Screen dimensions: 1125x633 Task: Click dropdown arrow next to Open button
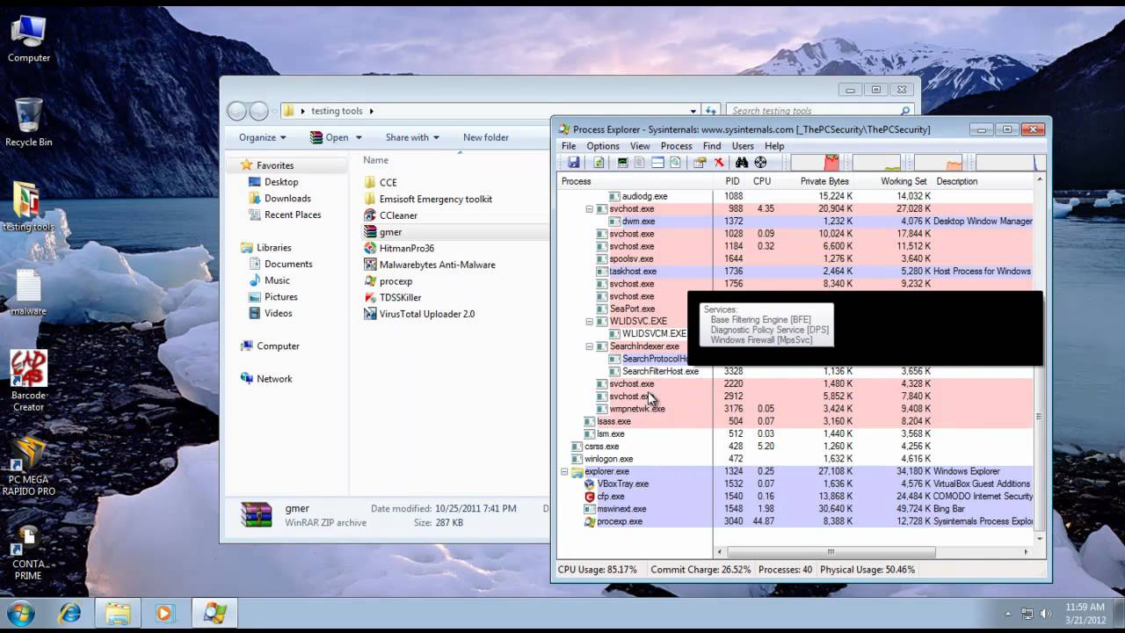tap(358, 138)
